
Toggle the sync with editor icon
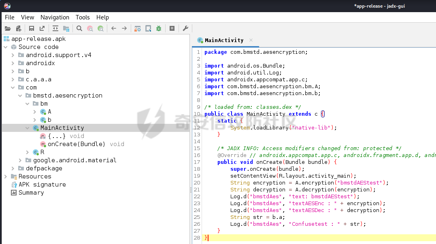[55, 28]
